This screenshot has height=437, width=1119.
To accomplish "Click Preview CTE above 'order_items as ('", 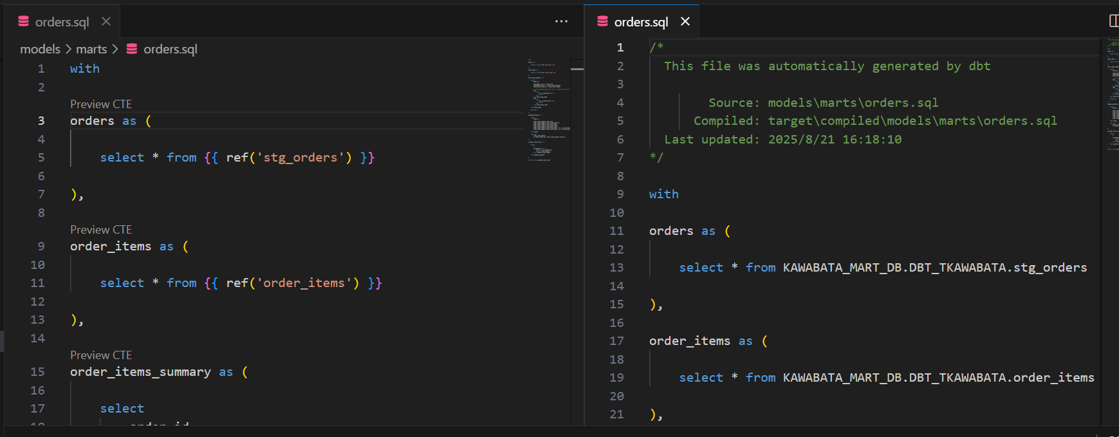I will 101,230.
